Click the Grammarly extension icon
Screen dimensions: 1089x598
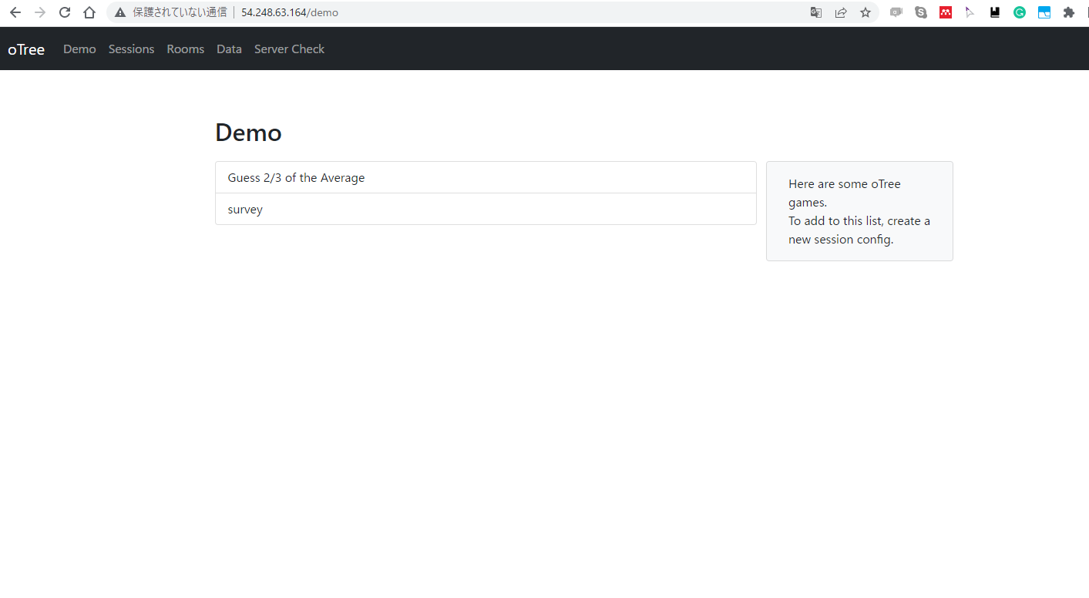(1020, 12)
